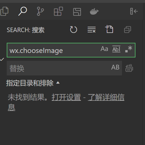Screen dimensions: 145x145
Task: Collapse the replace row chevron
Action: [x=2, y=59]
